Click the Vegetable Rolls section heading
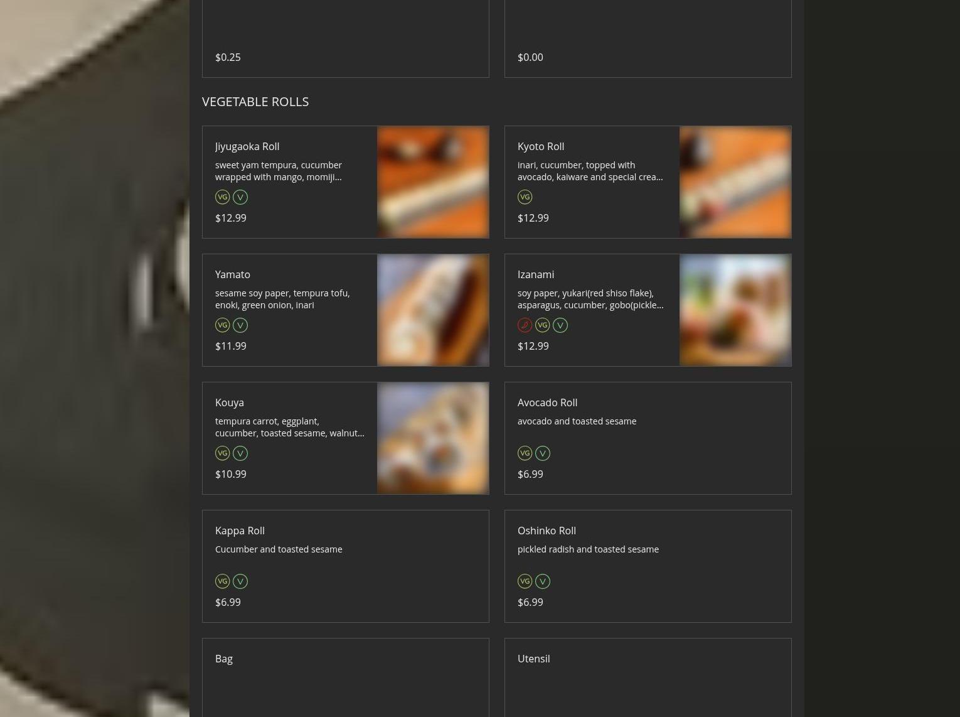Screen dimensions: 960x717 255,102
